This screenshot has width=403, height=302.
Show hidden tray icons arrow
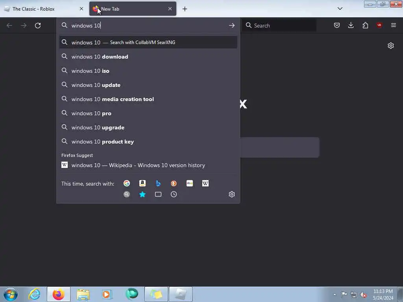335,295
